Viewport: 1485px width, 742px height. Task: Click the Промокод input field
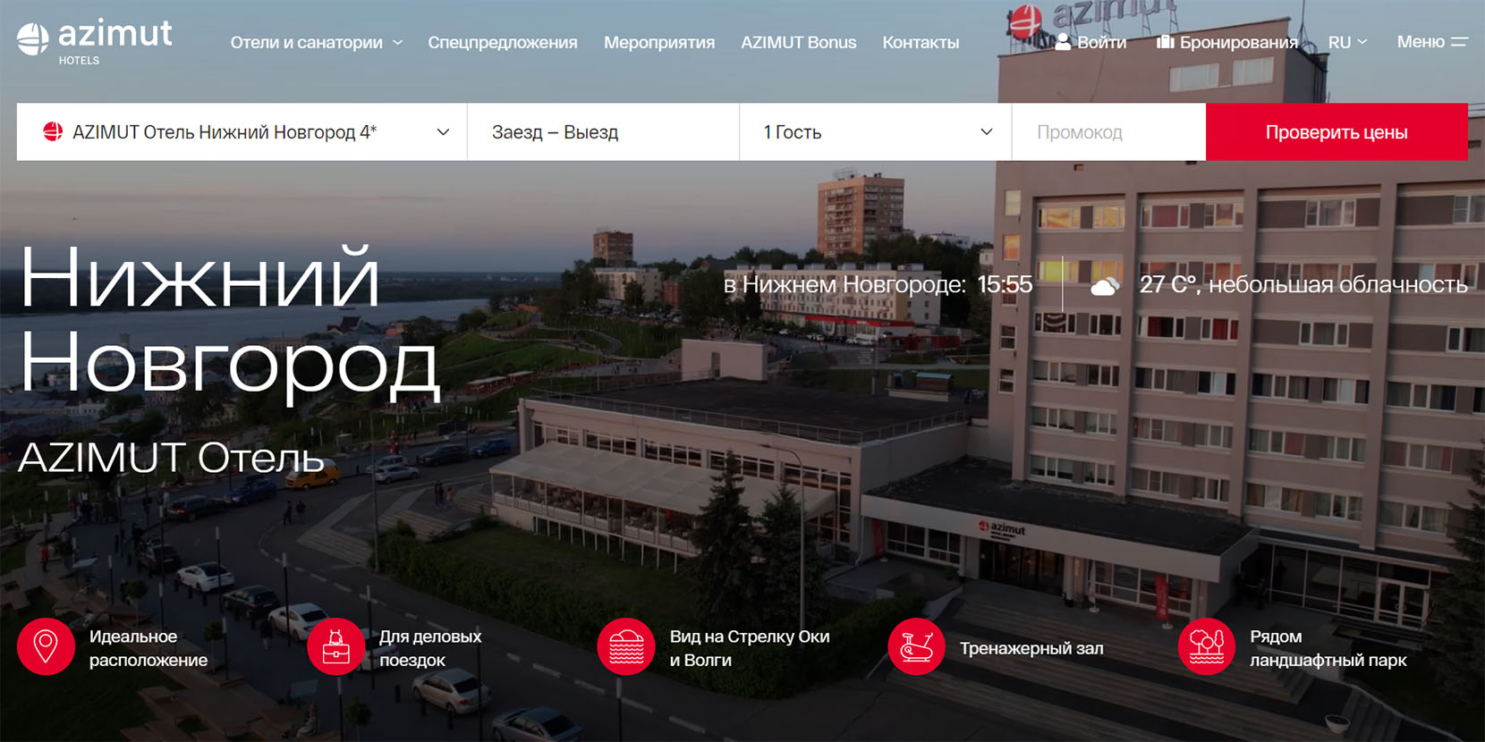pos(1108,132)
